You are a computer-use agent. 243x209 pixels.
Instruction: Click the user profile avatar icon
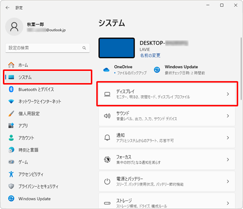(x=14, y=27)
